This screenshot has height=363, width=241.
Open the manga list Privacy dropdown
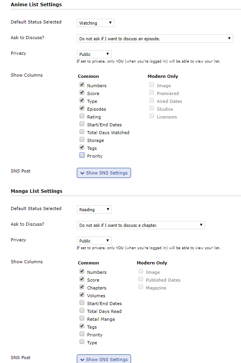point(94,241)
